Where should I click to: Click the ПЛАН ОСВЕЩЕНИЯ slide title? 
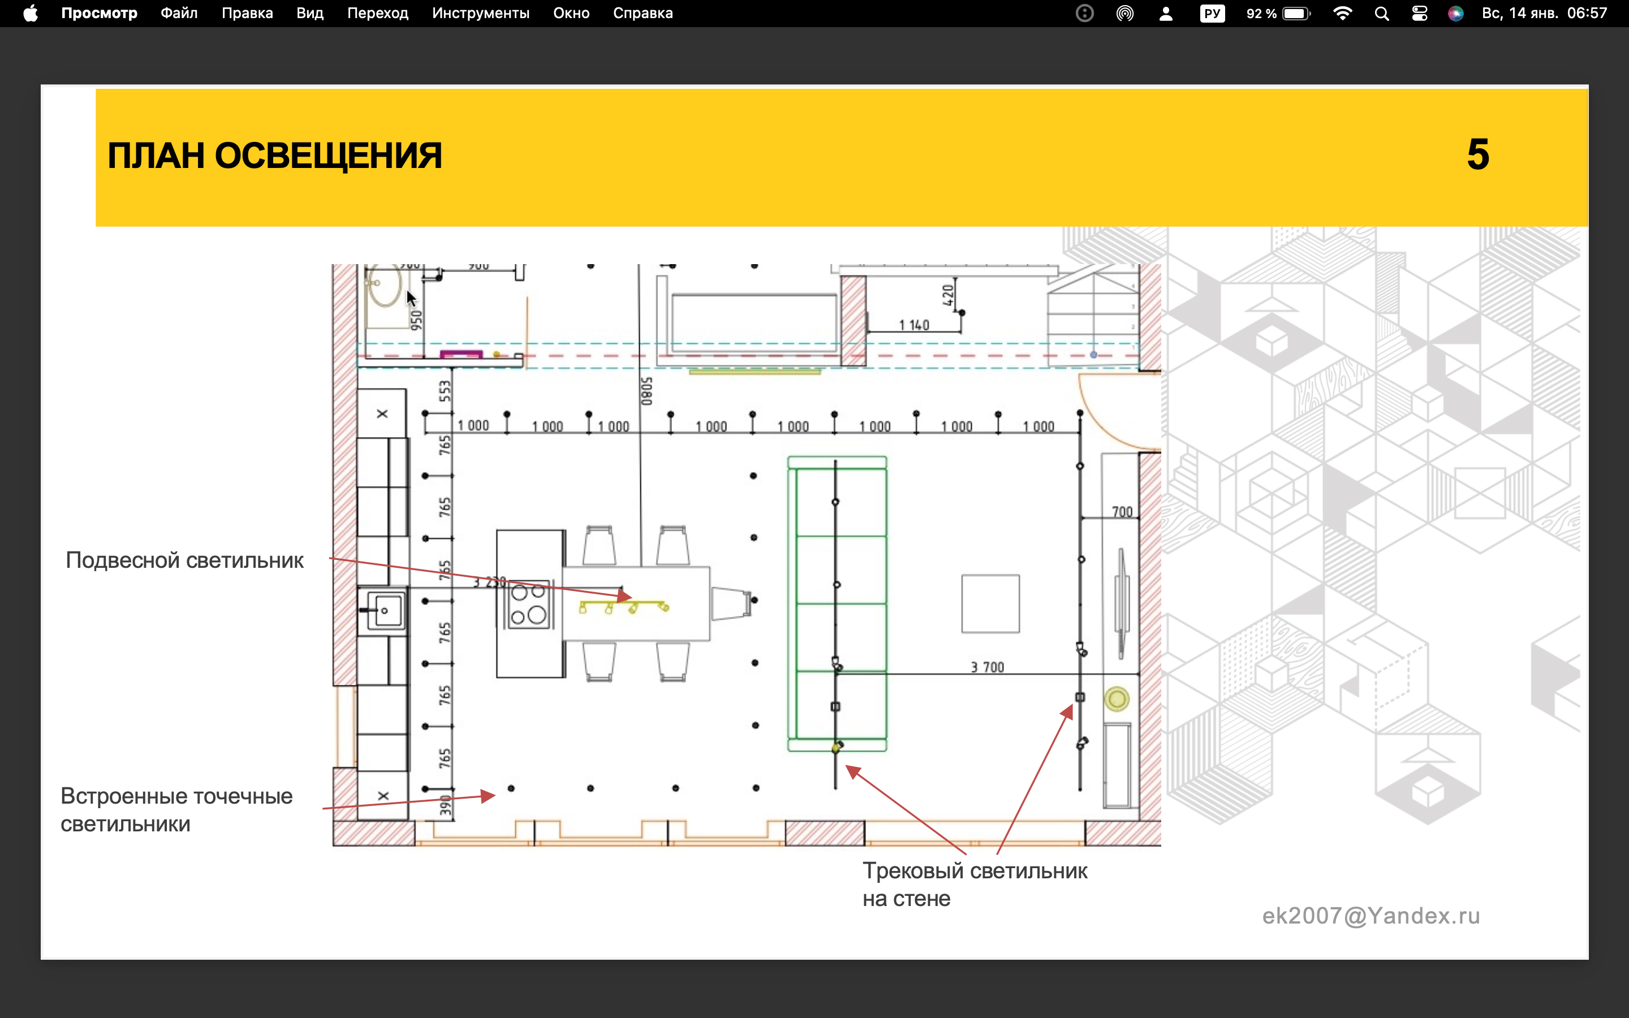[275, 156]
